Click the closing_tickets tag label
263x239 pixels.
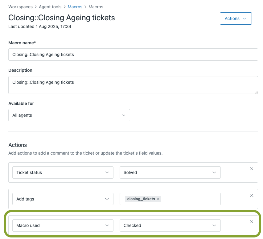[141, 199]
